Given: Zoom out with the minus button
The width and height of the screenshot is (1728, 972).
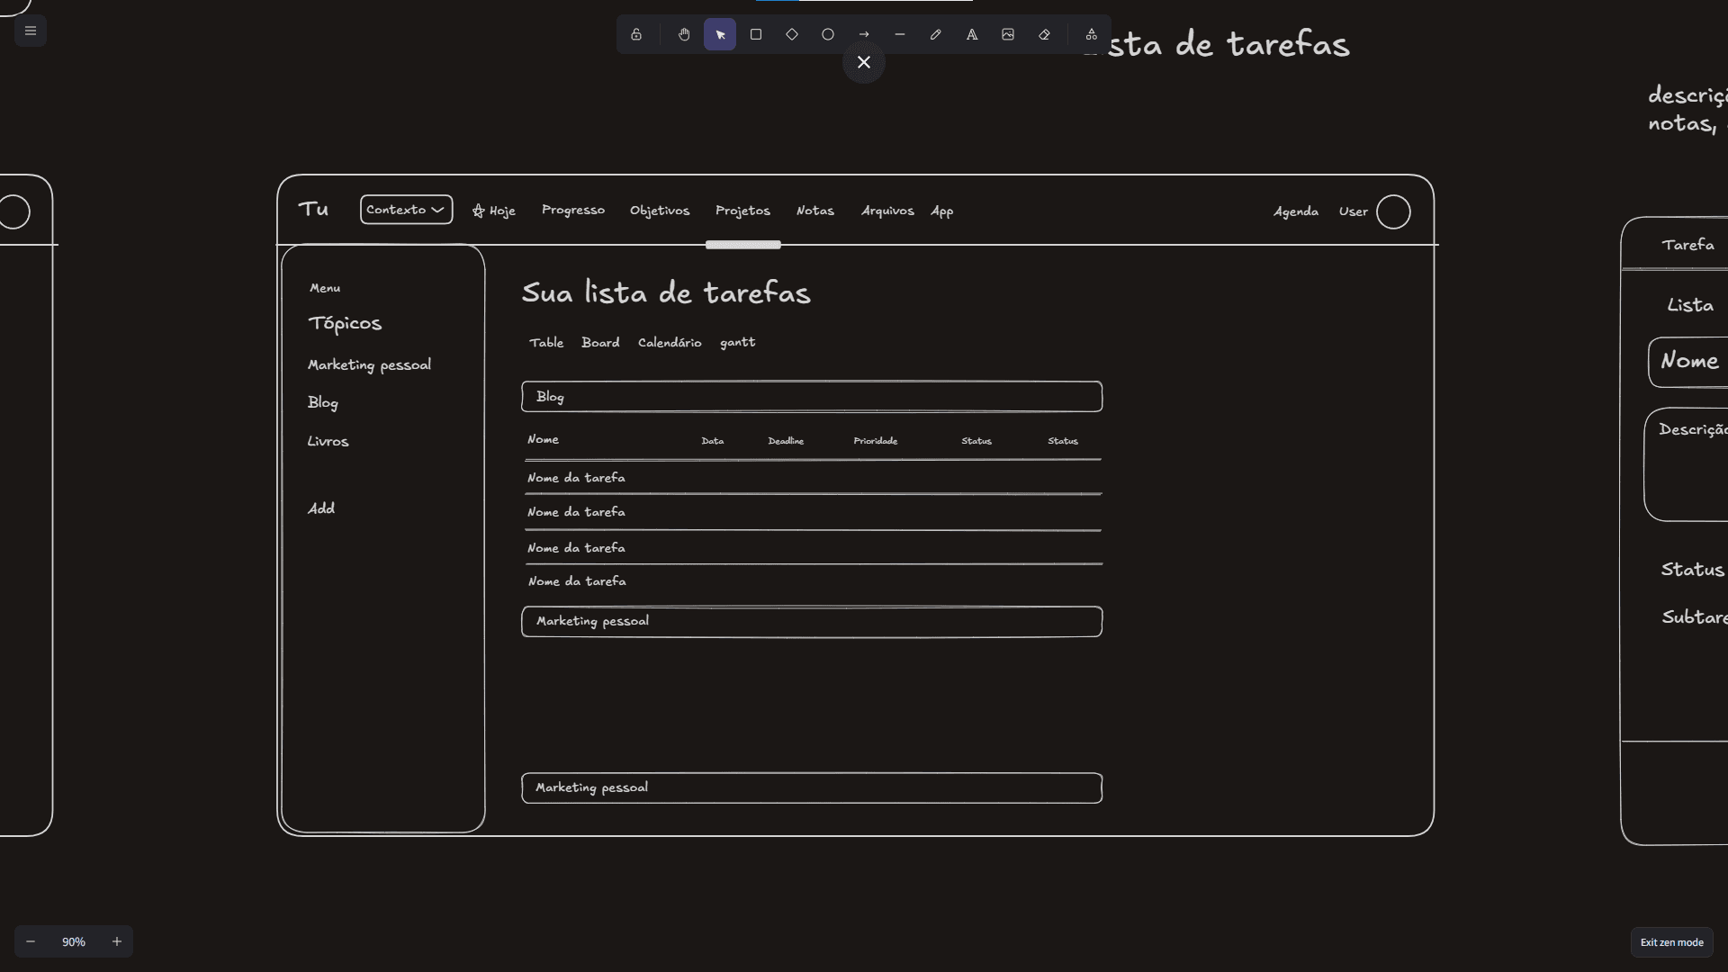Looking at the screenshot, I should click(x=31, y=941).
